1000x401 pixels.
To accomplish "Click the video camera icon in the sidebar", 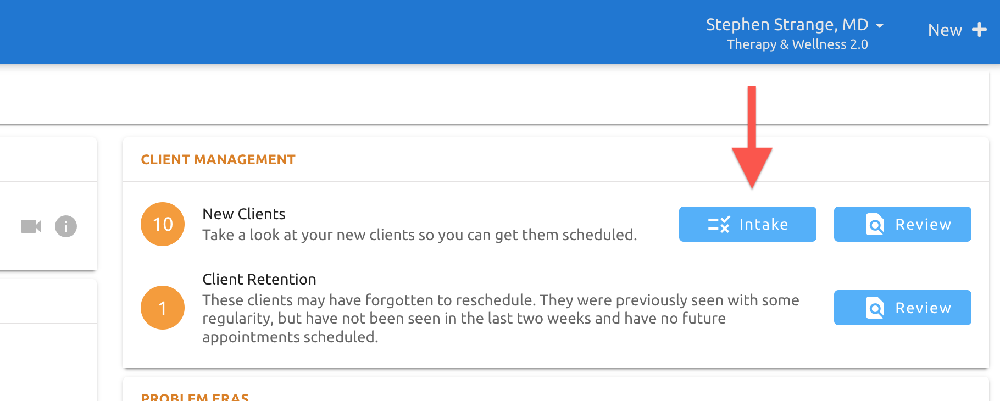I will coord(31,225).
